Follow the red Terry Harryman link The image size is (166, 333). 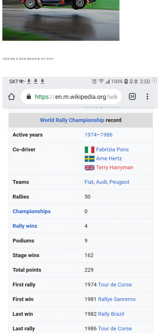pyautogui.click(x=115, y=168)
